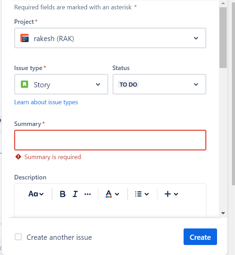Click into the Summary text field

coord(110,140)
